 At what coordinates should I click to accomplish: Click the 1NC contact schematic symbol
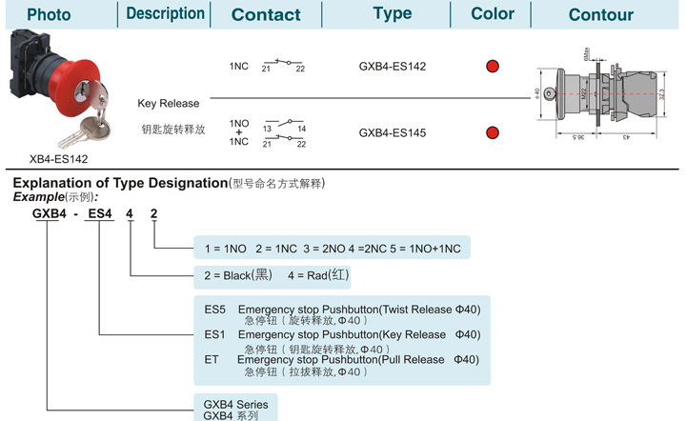[x=283, y=65]
